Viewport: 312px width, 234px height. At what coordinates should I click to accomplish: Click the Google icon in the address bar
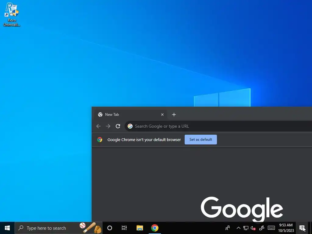[x=130, y=126]
